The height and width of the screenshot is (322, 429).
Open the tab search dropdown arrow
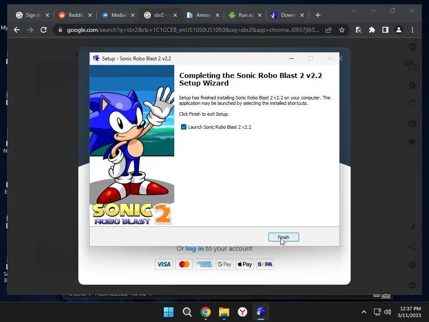click(x=354, y=10)
